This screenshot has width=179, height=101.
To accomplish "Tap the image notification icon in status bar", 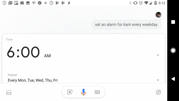I will click(x=28, y=3).
